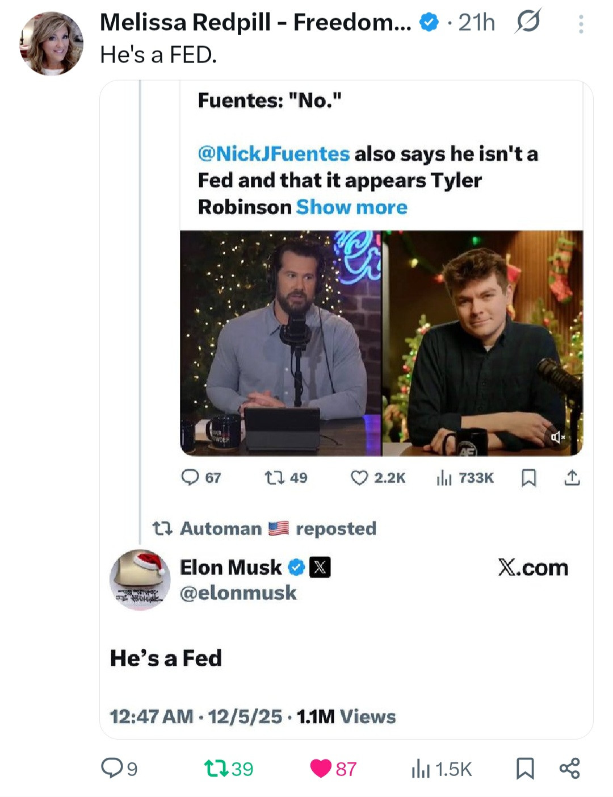Tap the Grok circle-slash icon
The height and width of the screenshot is (797, 613).
click(528, 22)
